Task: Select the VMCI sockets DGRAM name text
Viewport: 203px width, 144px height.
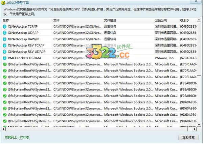Action: click(x=24, y=58)
